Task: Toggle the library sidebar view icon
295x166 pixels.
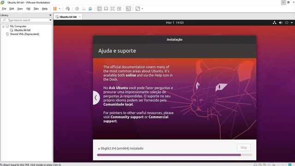Action: (100, 9)
